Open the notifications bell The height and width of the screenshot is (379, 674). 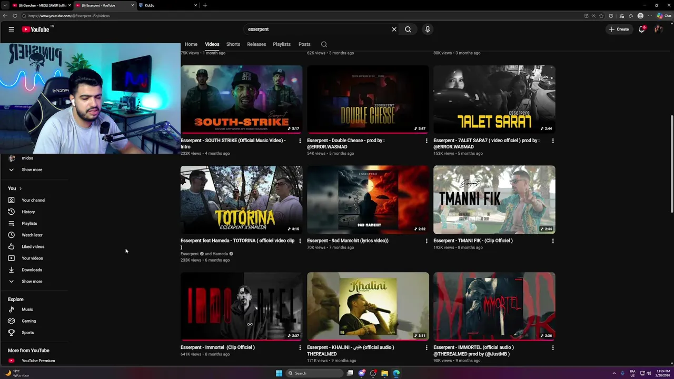[641, 29]
